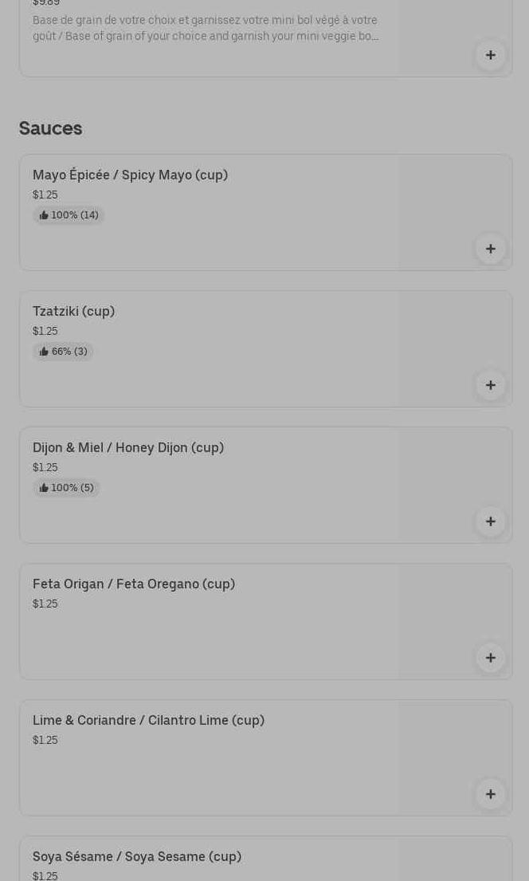Click the Feta Oregano $1.25 price
The height and width of the screenshot is (881, 529).
[x=45, y=604]
